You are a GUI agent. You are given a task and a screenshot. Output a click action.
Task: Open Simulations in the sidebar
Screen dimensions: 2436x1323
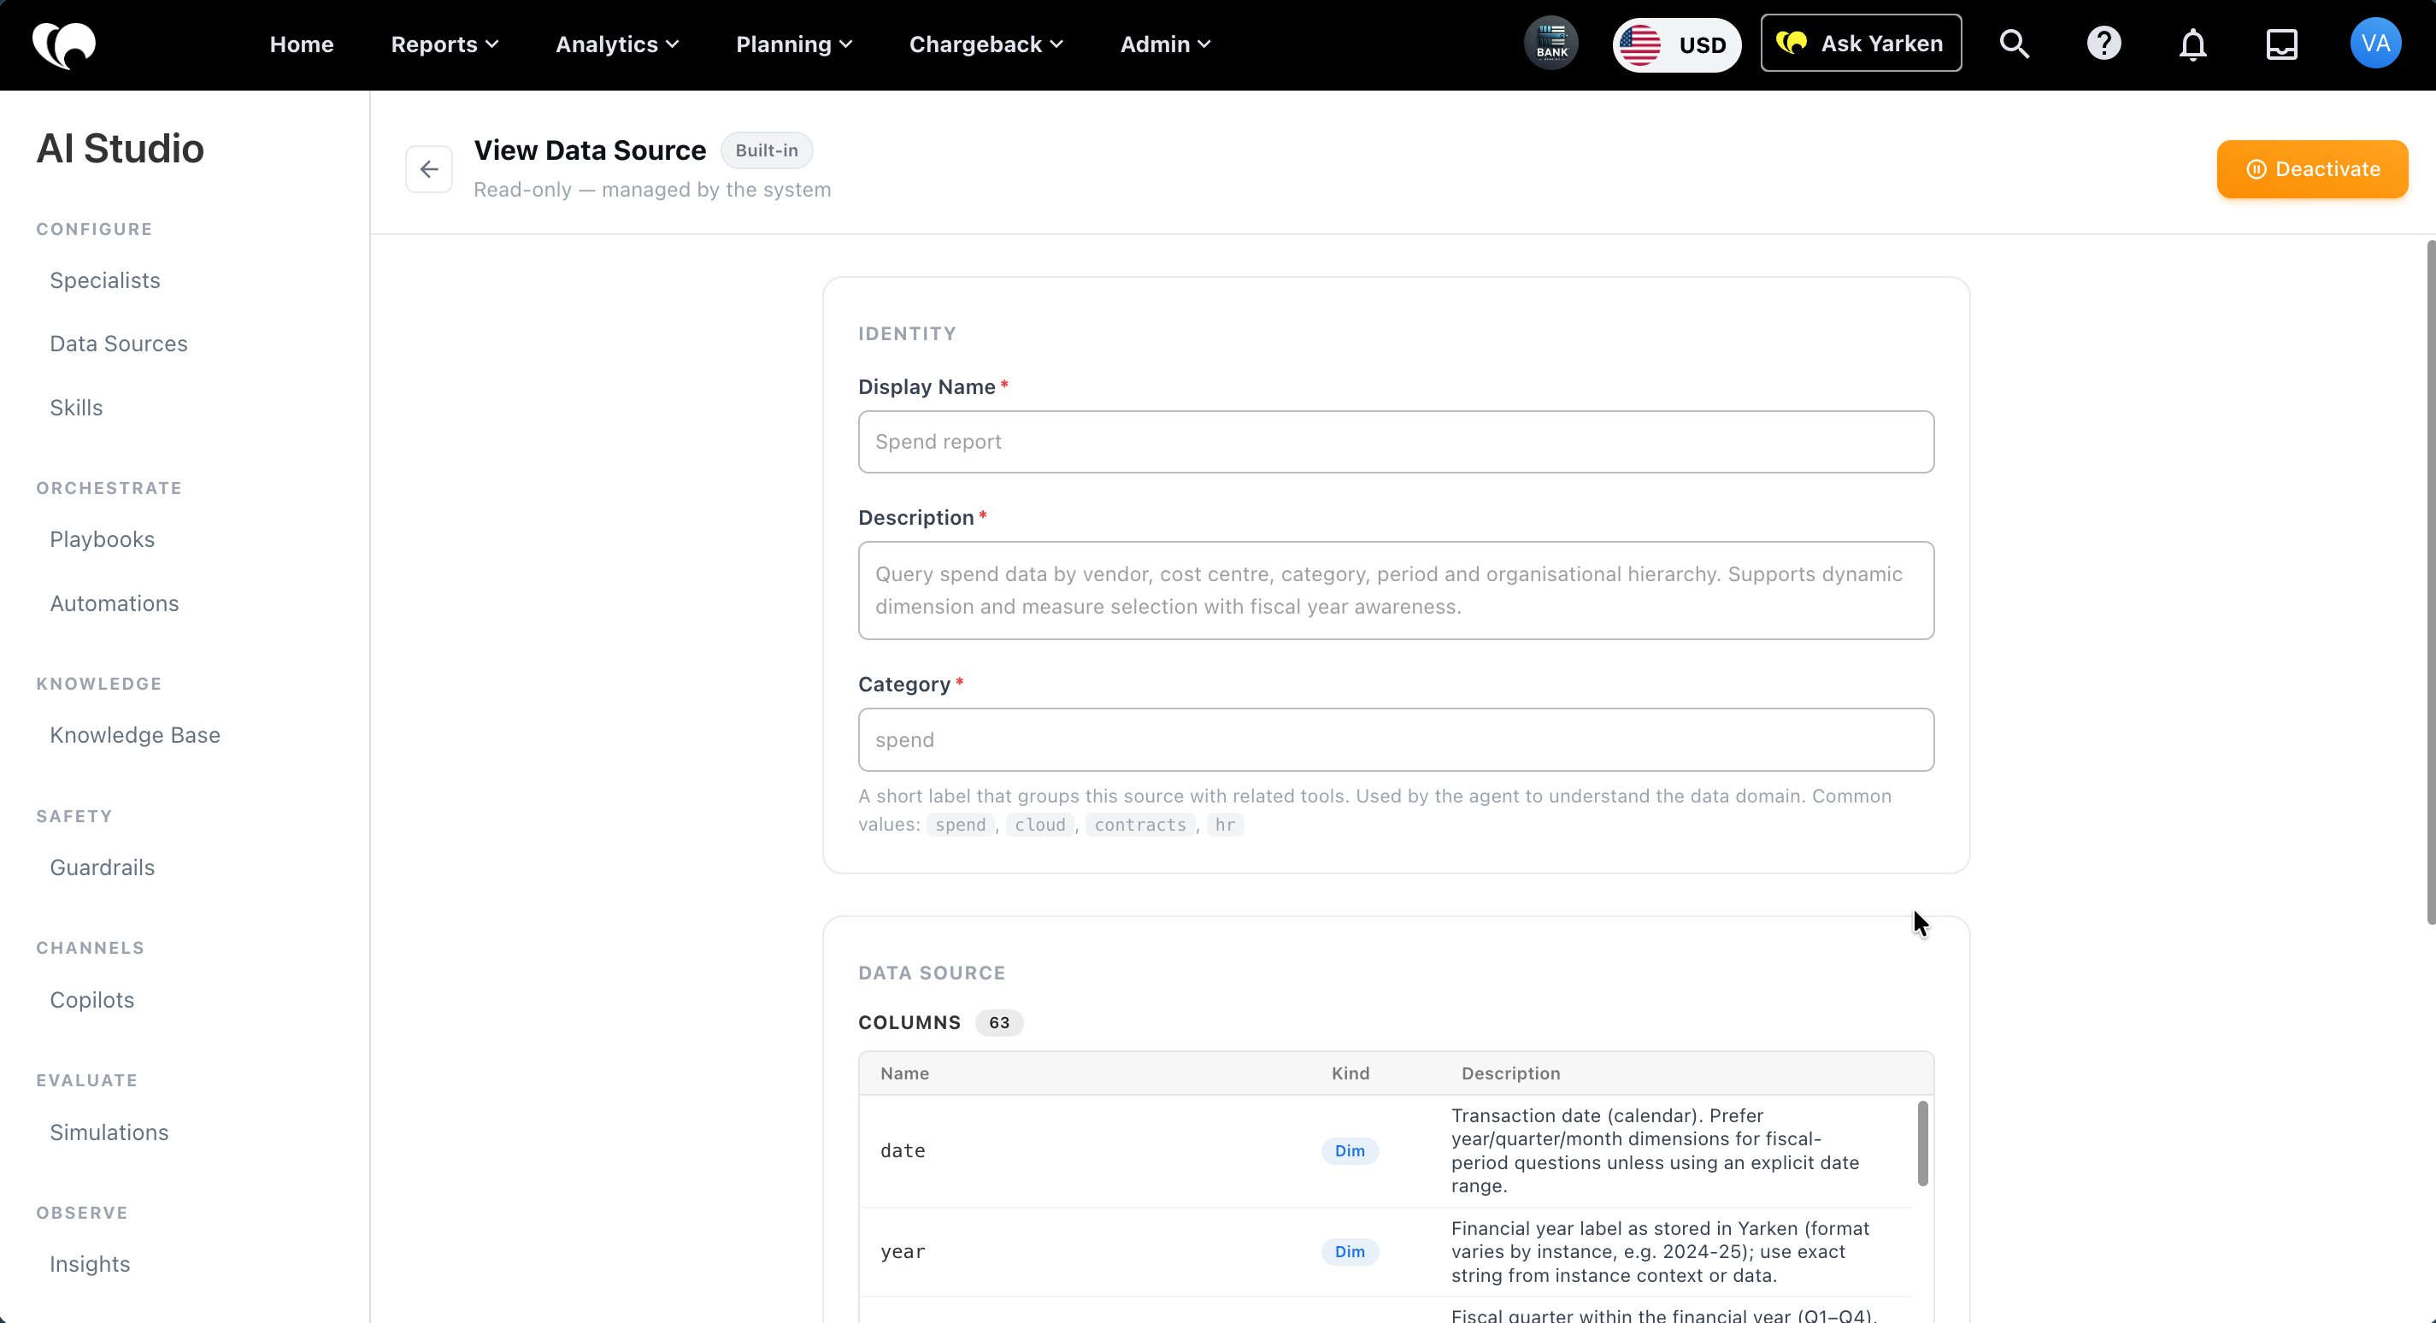click(109, 1133)
